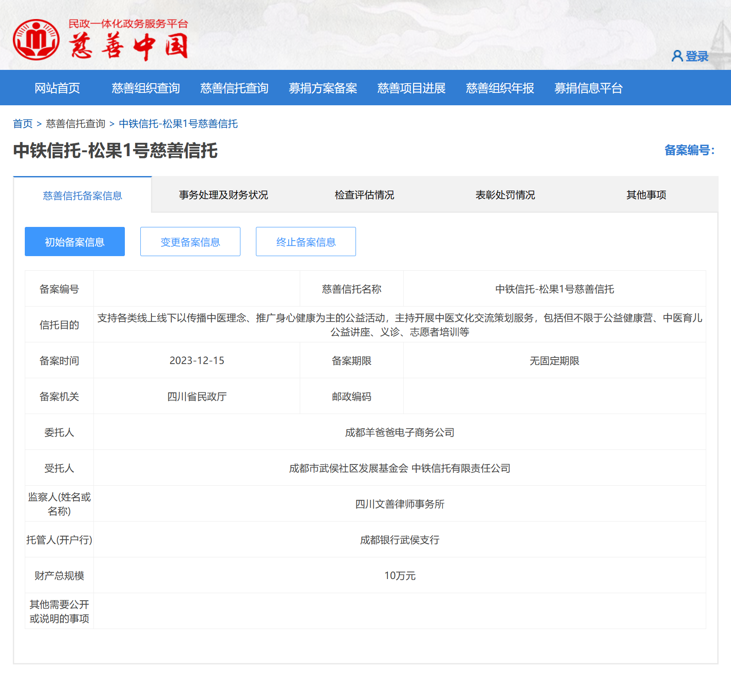The image size is (731, 679).
Task: Open 慈善项目进展 navigation item
Action: (411, 88)
